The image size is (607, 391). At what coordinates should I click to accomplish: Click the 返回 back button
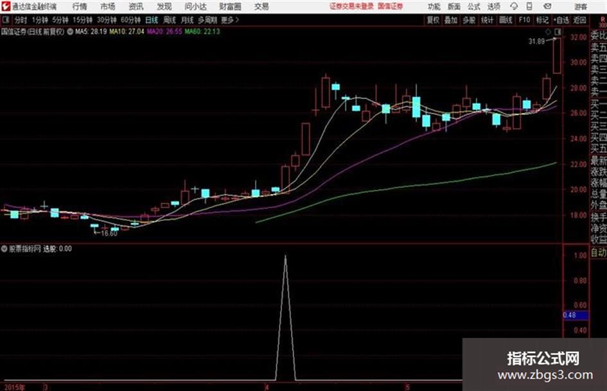coord(580,20)
